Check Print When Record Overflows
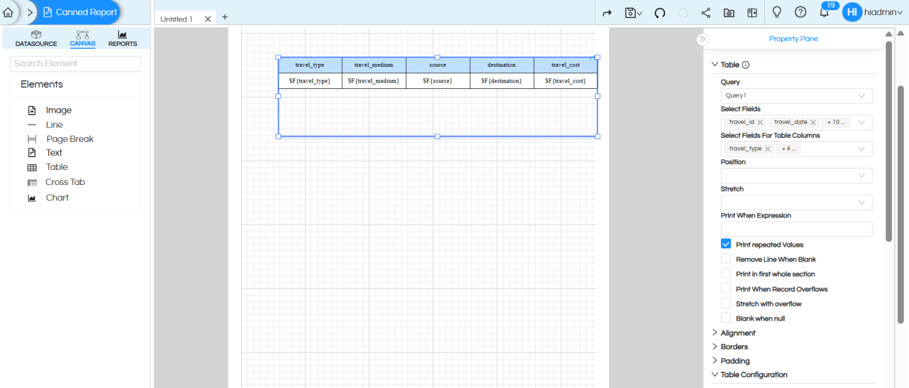The height and width of the screenshot is (388, 909). point(726,289)
